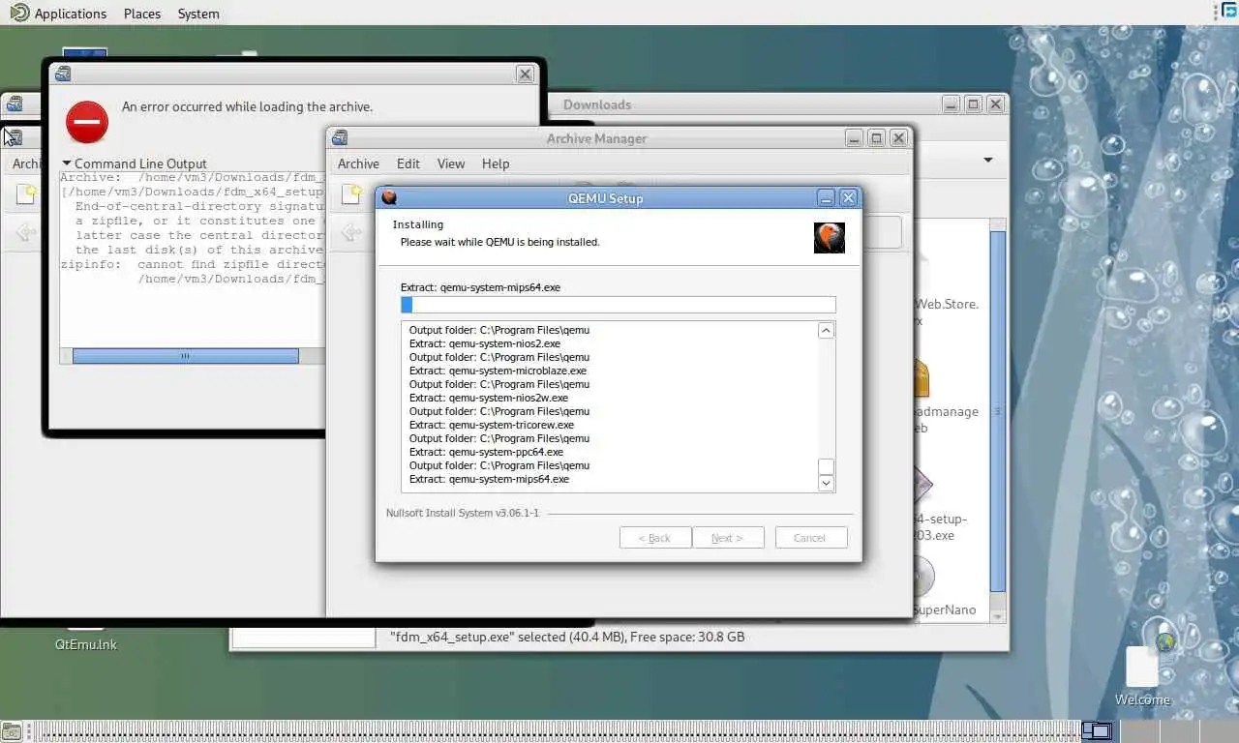Image resolution: width=1239 pixels, height=743 pixels.
Task: Click vertical scrollbar in Downloads window
Action: pyautogui.click(x=998, y=413)
